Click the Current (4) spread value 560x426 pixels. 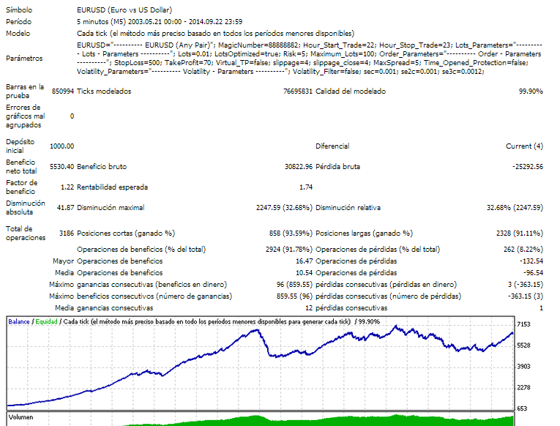[524, 146]
